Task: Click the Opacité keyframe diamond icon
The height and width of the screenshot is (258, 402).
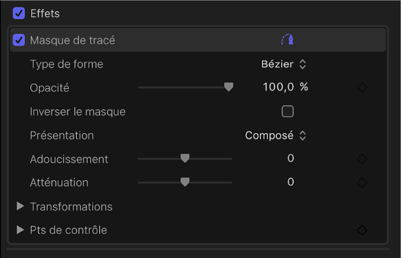Action: tap(362, 87)
